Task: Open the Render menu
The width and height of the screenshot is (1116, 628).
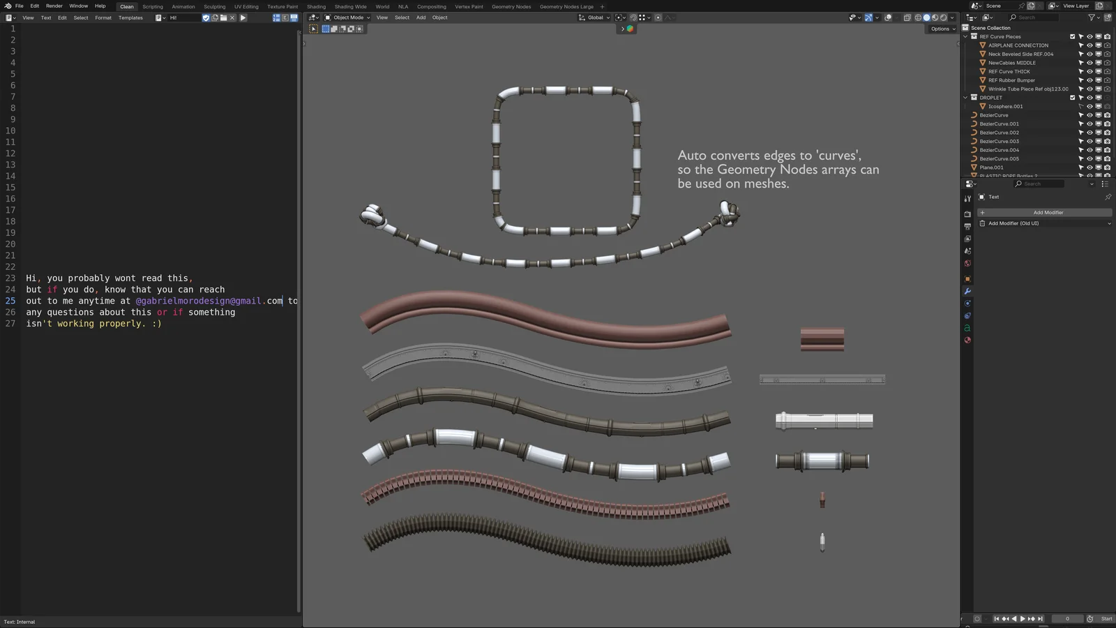Action: tap(54, 6)
